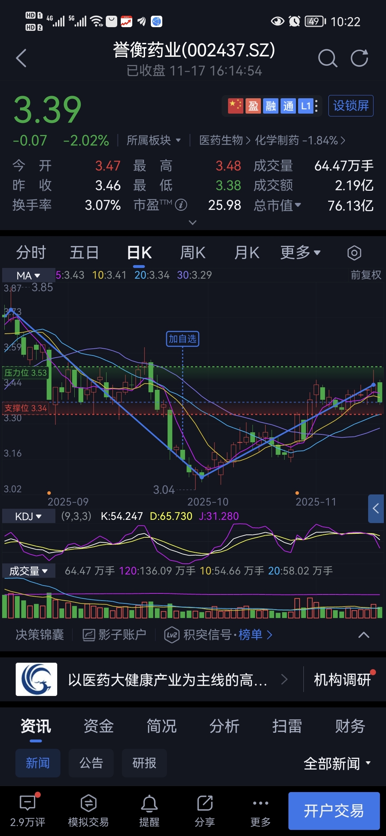Toggle the 前复权 price adjustment mode
The image size is (386, 836).
tap(366, 275)
